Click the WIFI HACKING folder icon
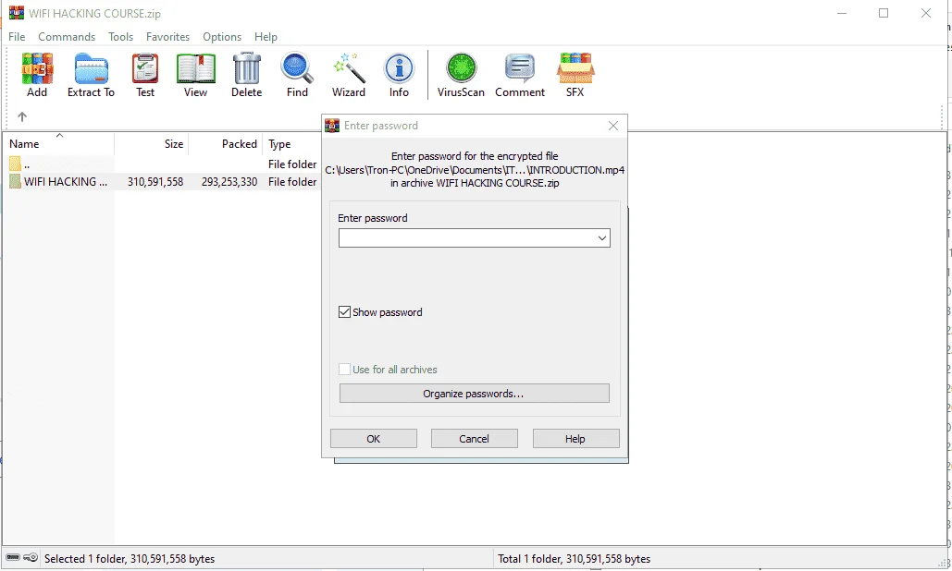Screen dimensions: 952x571 [x=15, y=181]
